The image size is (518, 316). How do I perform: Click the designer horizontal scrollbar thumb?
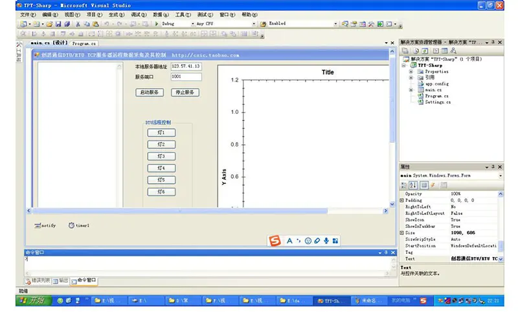tap(180, 210)
